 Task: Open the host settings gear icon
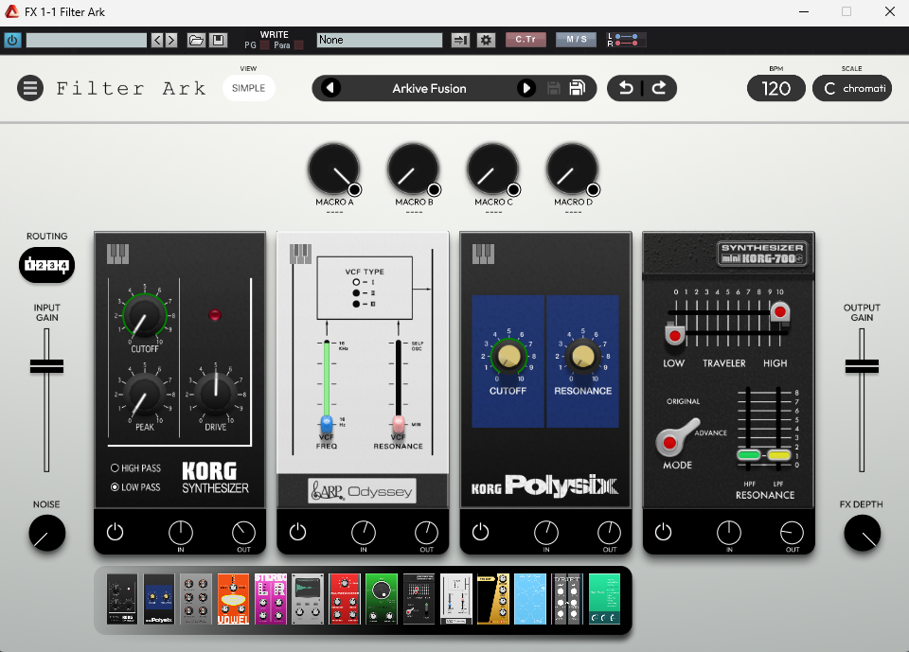tap(486, 40)
